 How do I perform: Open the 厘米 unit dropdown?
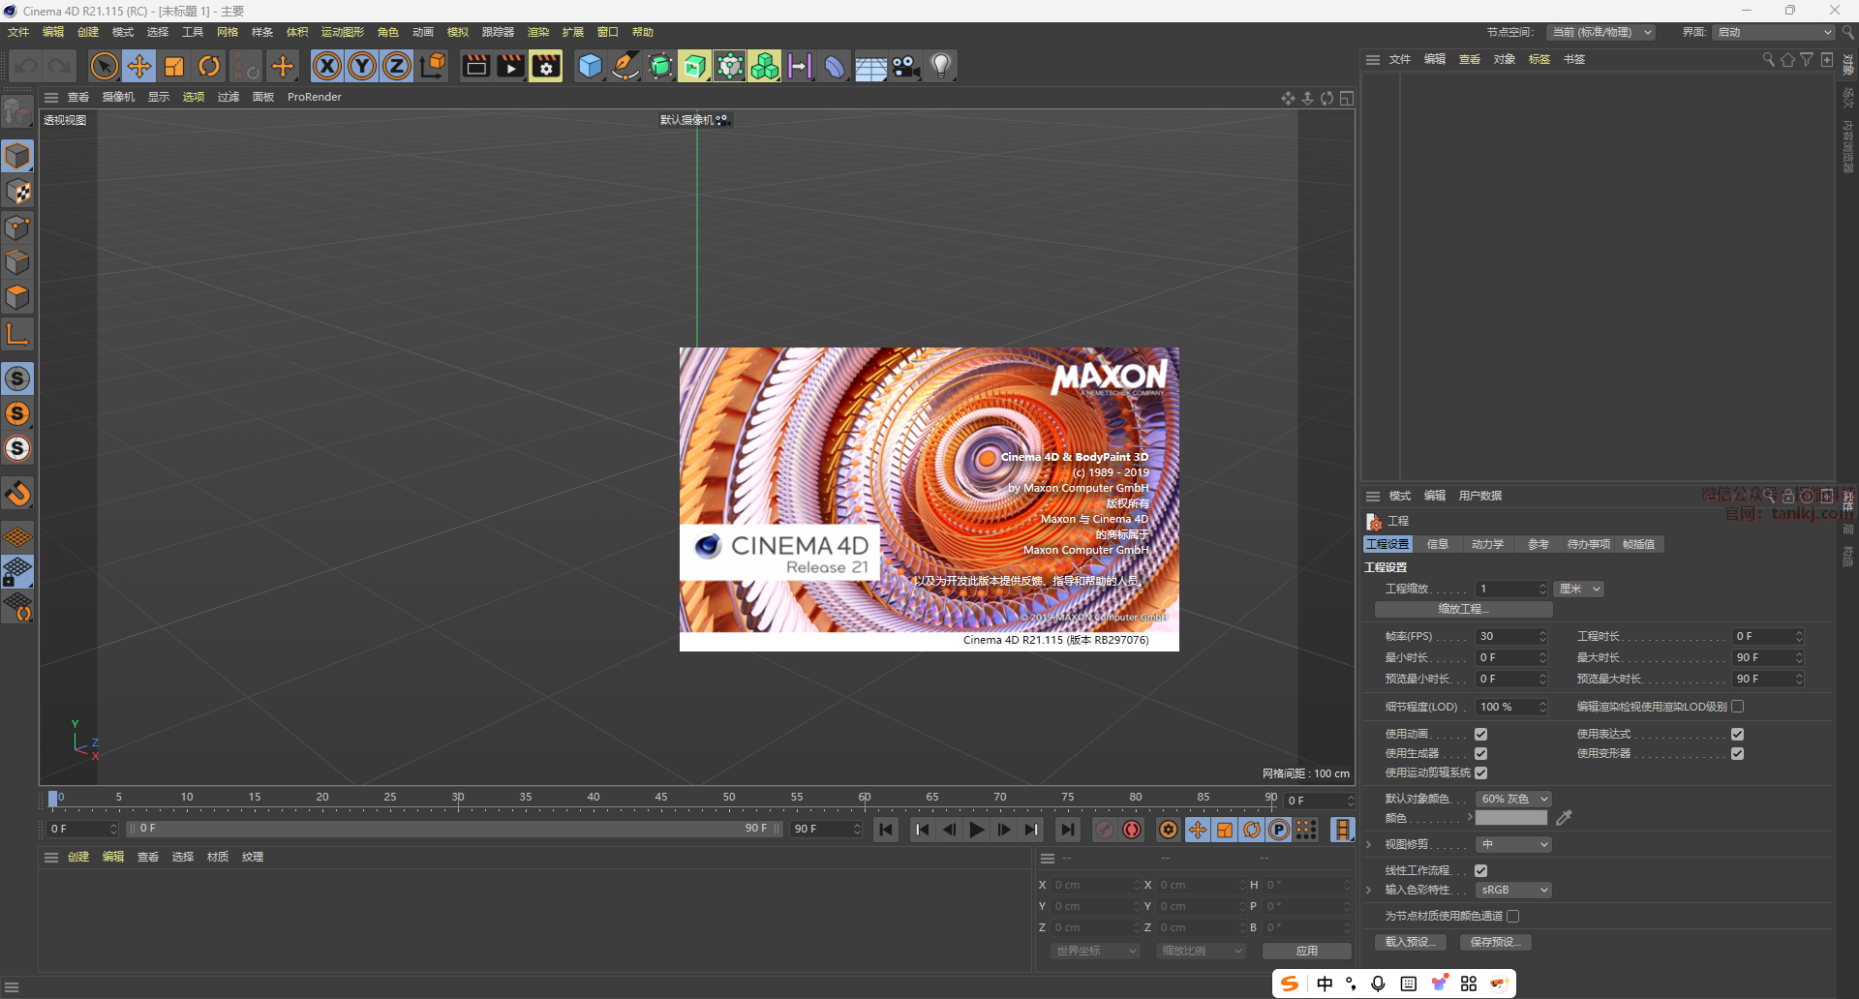1579,589
